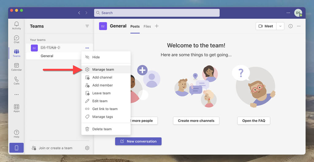This screenshot has width=314, height=162.
Task: Click the Add more people button
Action: (144, 121)
